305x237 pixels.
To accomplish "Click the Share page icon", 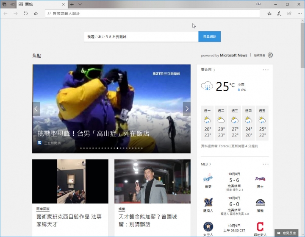I will (x=289, y=14).
